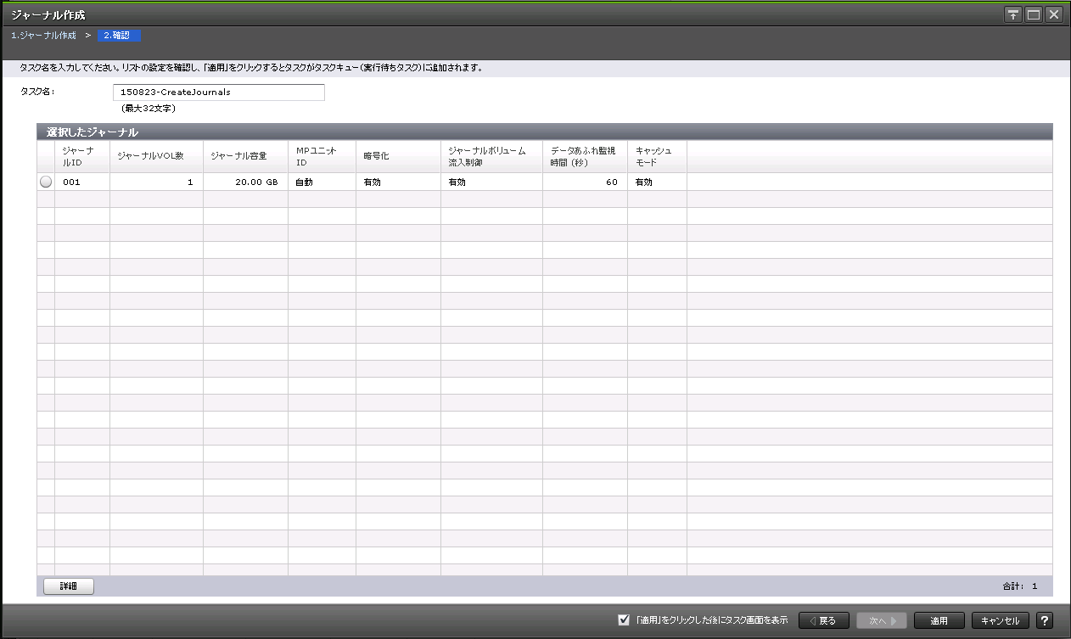Click the キャンセル (Cancel) button
Image resolution: width=1071 pixels, height=639 pixels.
click(1001, 620)
